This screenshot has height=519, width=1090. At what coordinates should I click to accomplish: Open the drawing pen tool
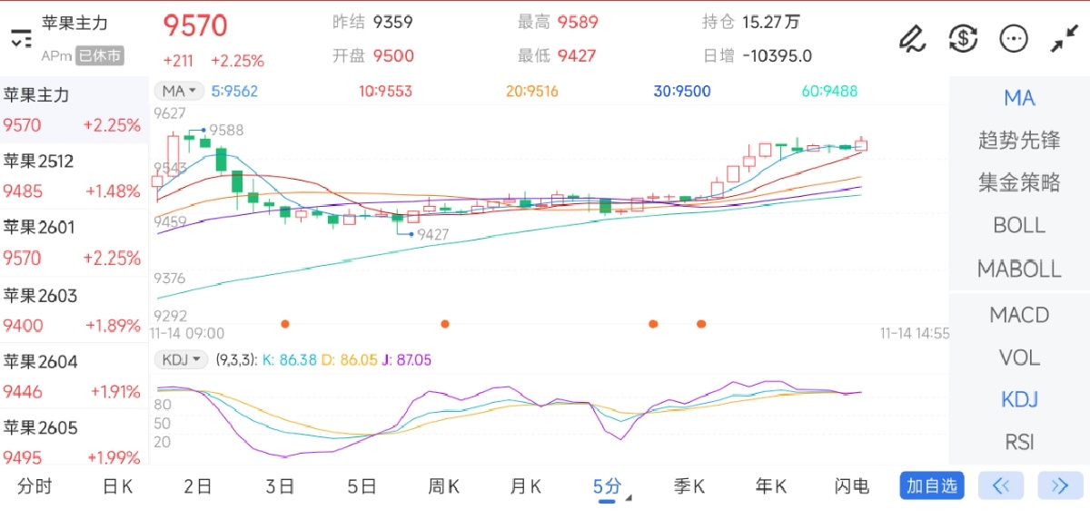(x=912, y=38)
